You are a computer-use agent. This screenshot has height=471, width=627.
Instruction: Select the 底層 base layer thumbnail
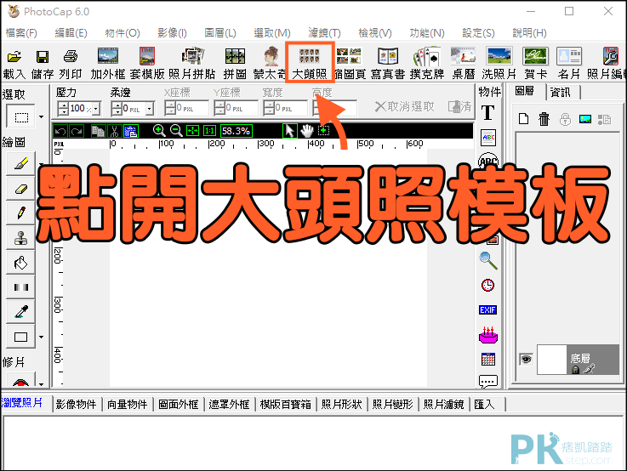[x=552, y=360]
